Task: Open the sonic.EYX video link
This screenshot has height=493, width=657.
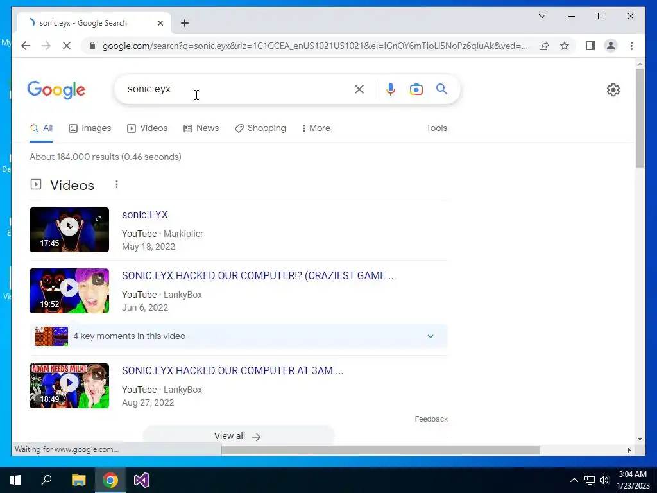Action: coord(144,214)
